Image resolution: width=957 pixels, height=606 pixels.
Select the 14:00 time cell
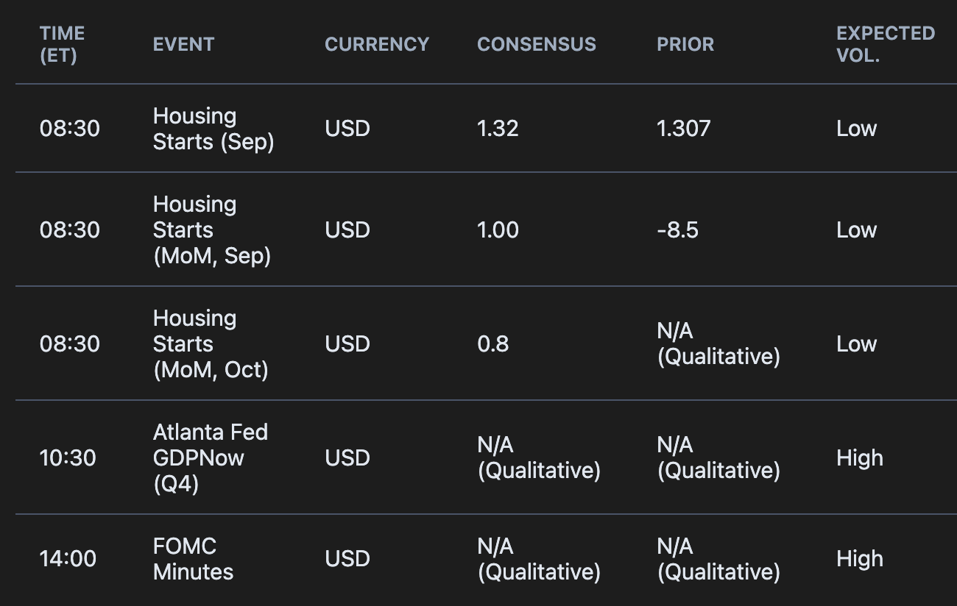[68, 559]
